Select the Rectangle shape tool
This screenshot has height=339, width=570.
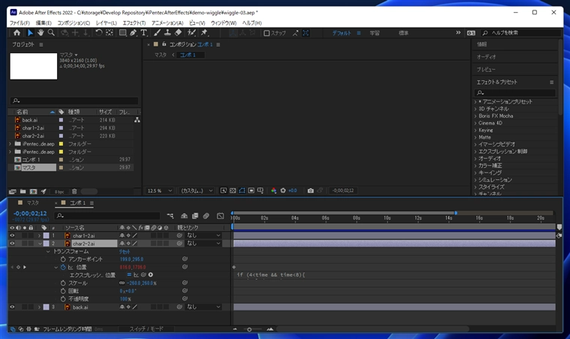pyautogui.click(x=123, y=33)
